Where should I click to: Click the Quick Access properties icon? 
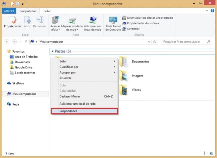(x=12, y=4)
